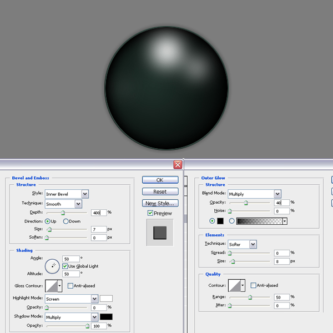Click the Highlight Opacity slider handle
Screen dimensions: 333x333
(47, 307)
